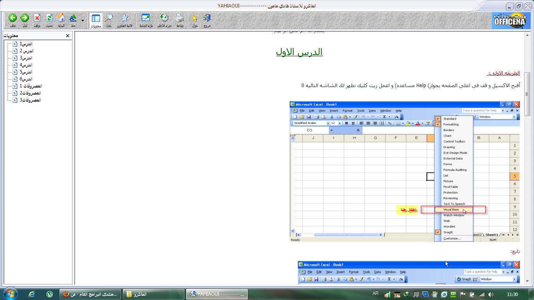534x300 pixels.
Task: Click the scrollbar up arrow of the page
Action: [x=527, y=35]
